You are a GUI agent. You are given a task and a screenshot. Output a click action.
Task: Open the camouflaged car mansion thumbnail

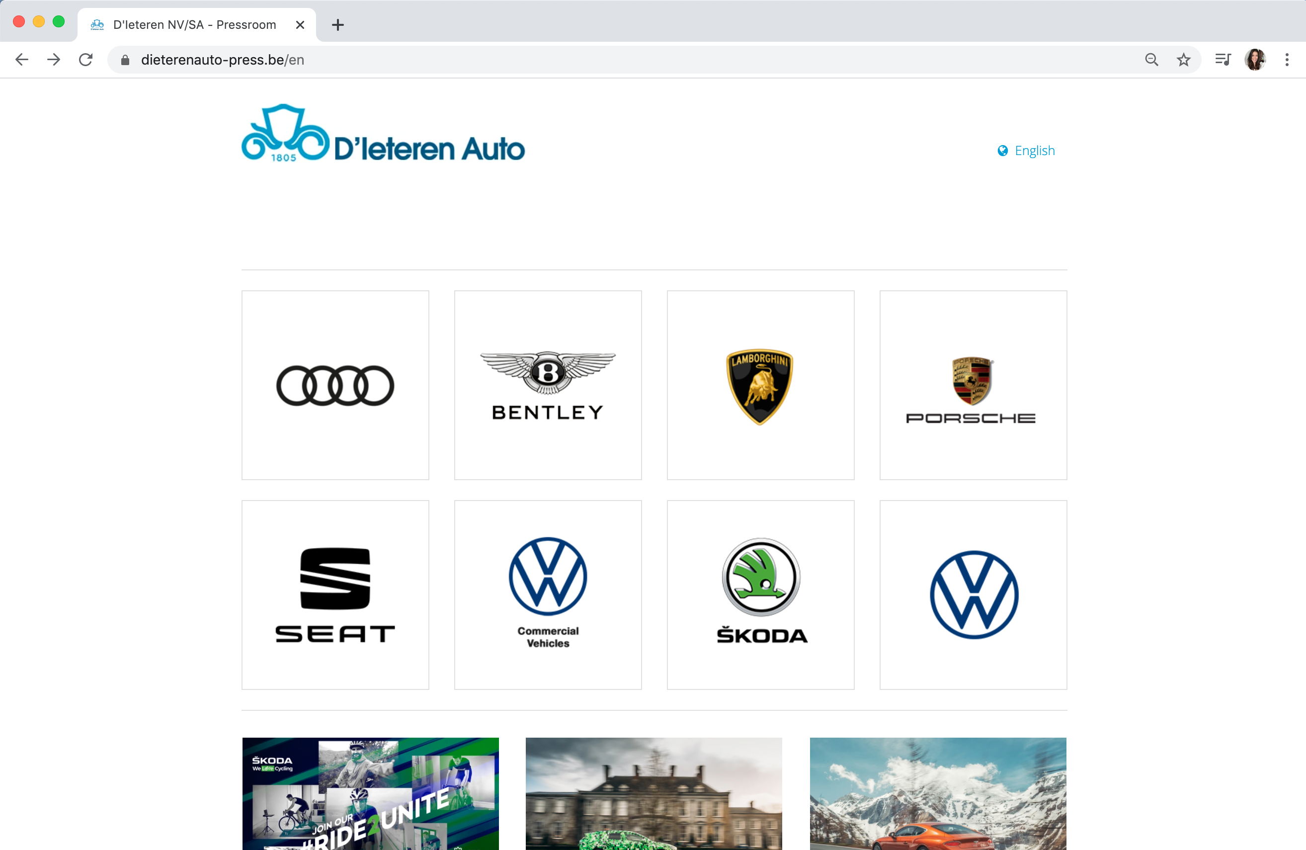click(654, 793)
